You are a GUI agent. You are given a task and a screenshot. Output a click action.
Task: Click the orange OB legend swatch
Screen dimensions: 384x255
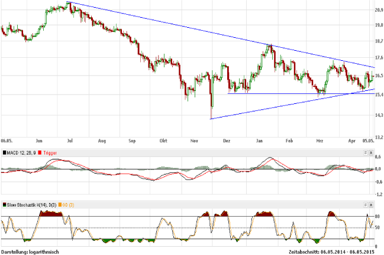(x=61, y=204)
